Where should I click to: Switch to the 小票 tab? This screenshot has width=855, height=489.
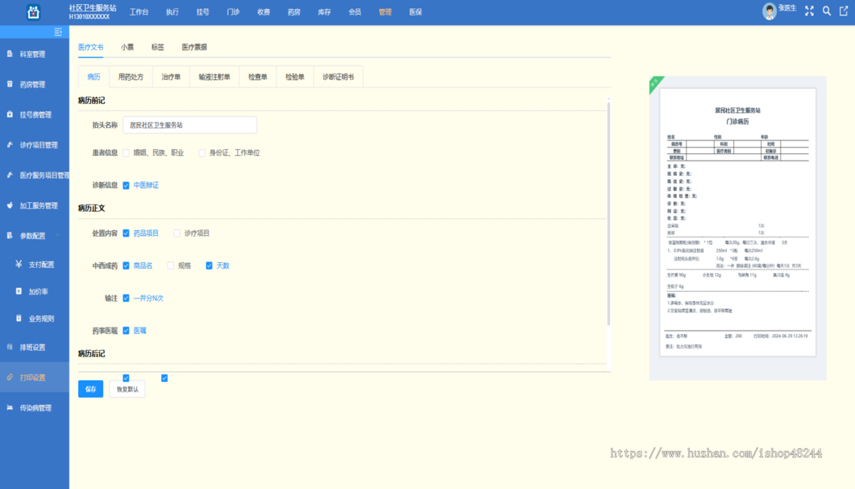pyautogui.click(x=127, y=47)
